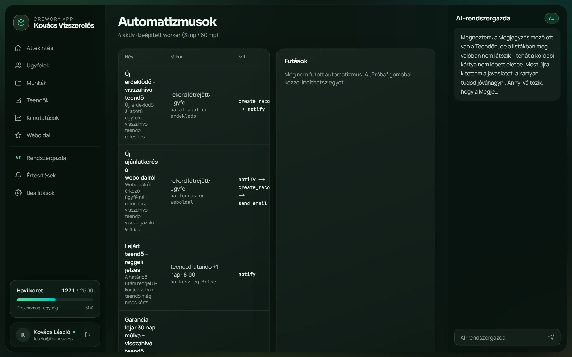Go to Munkák menu item
572x357 pixels.
pos(55,83)
